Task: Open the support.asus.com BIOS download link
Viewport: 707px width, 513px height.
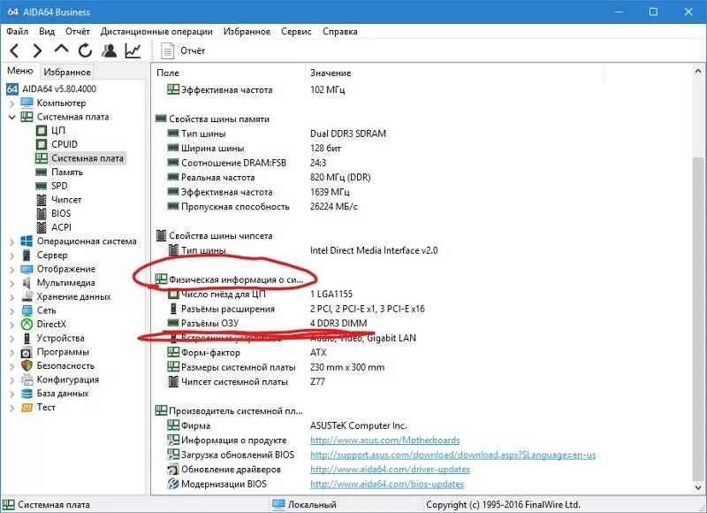Action: [x=452, y=455]
